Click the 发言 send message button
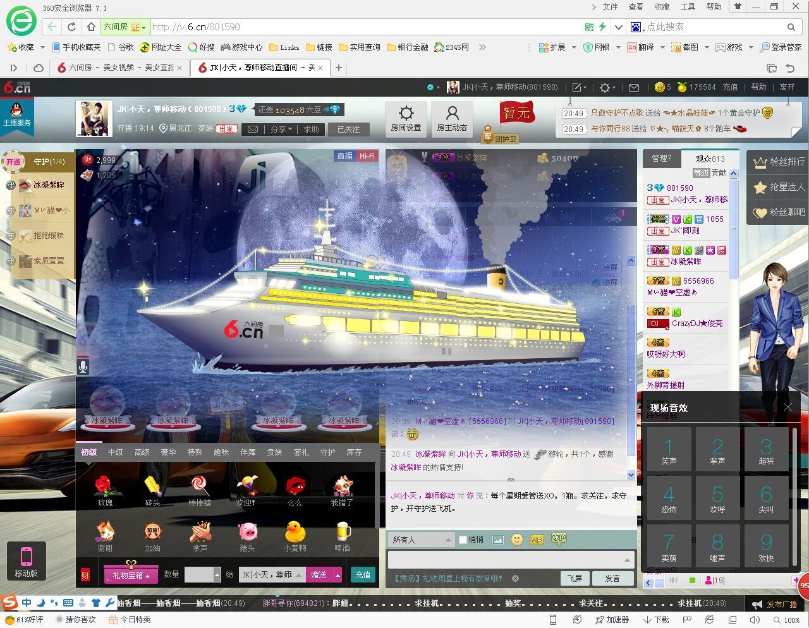The image size is (809, 628). pos(612,578)
